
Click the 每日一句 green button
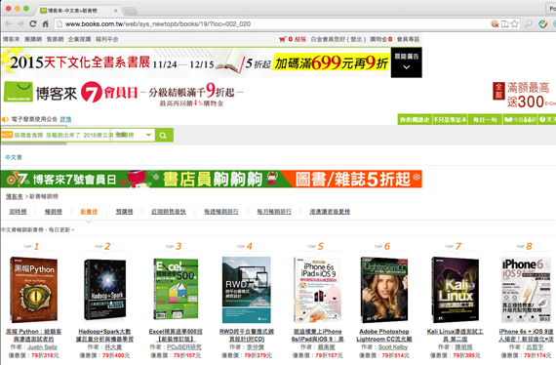[x=485, y=119]
